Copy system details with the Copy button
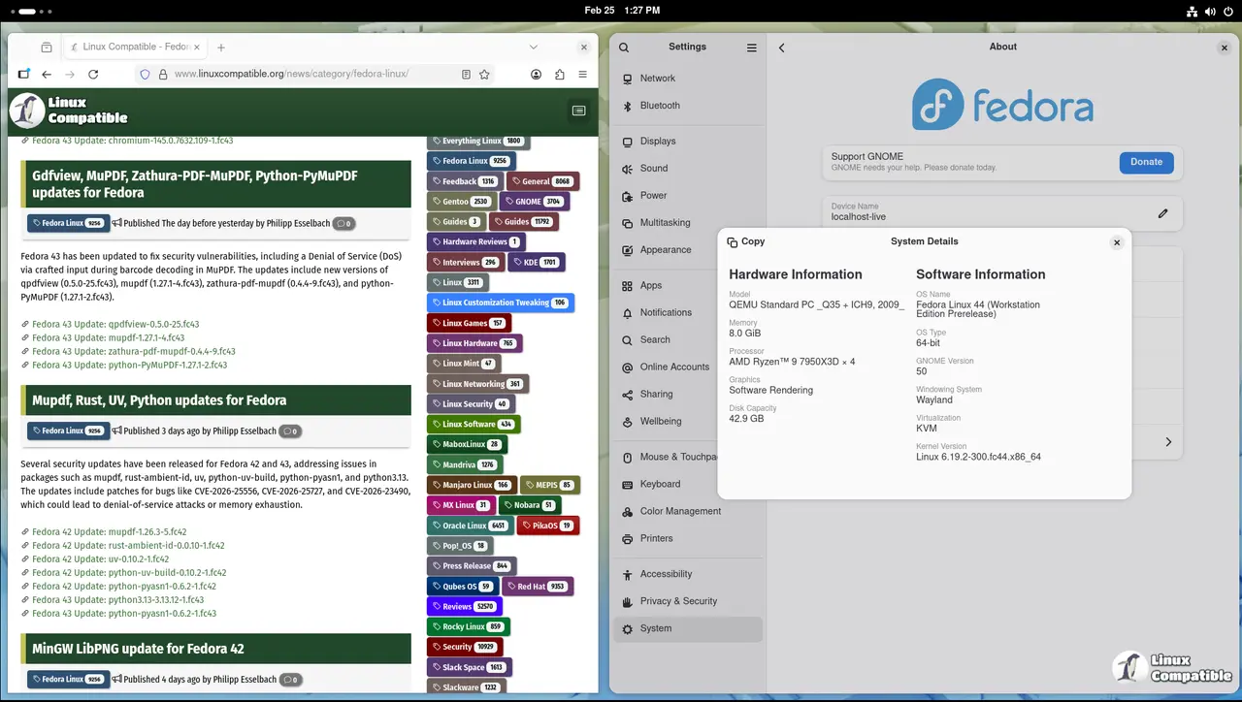The height and width of the screenshot is (702, 1242). (746, 241)
